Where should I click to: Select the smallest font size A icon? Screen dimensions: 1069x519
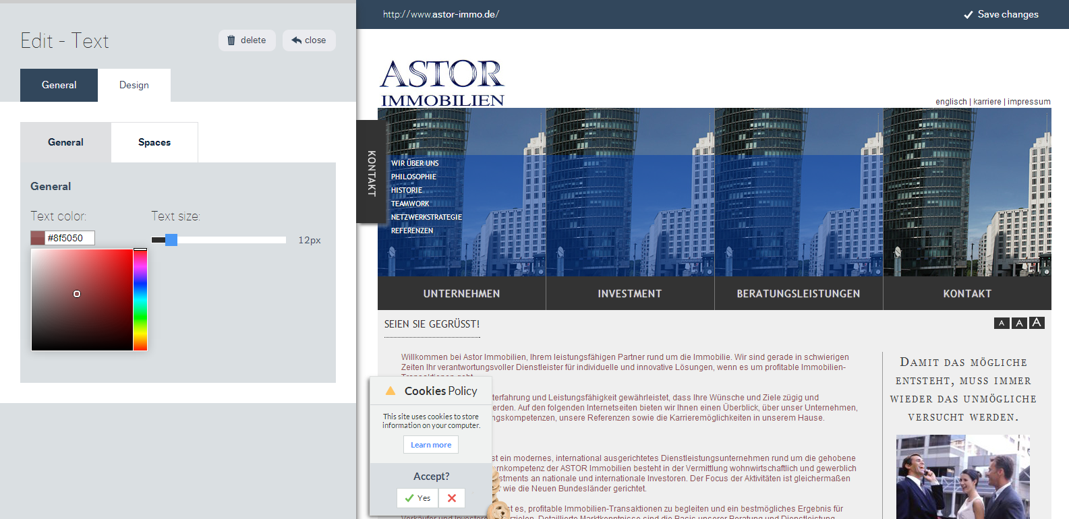point(1002,324)
